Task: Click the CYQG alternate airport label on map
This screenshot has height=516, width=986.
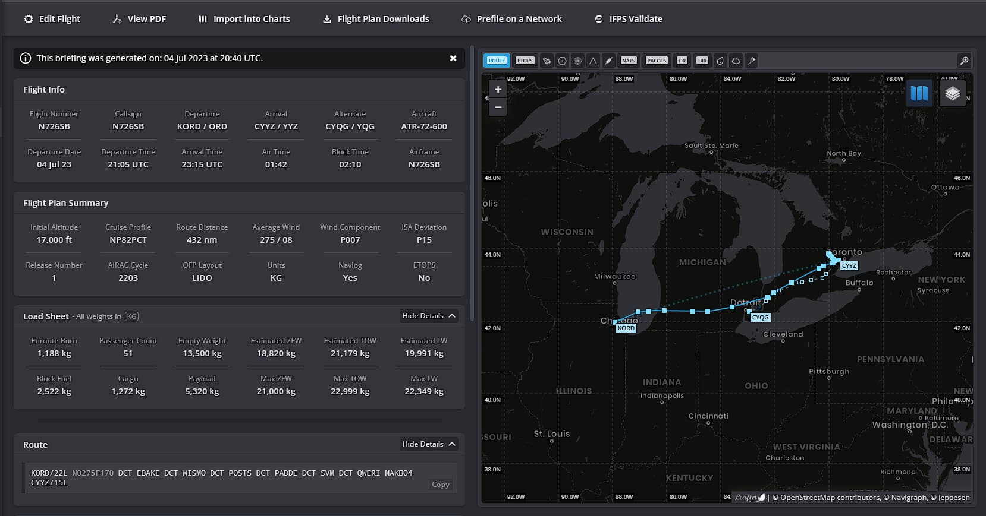Action: click(x=760, y=318)
